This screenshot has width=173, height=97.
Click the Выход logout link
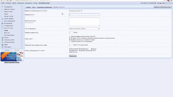point(164,3)
